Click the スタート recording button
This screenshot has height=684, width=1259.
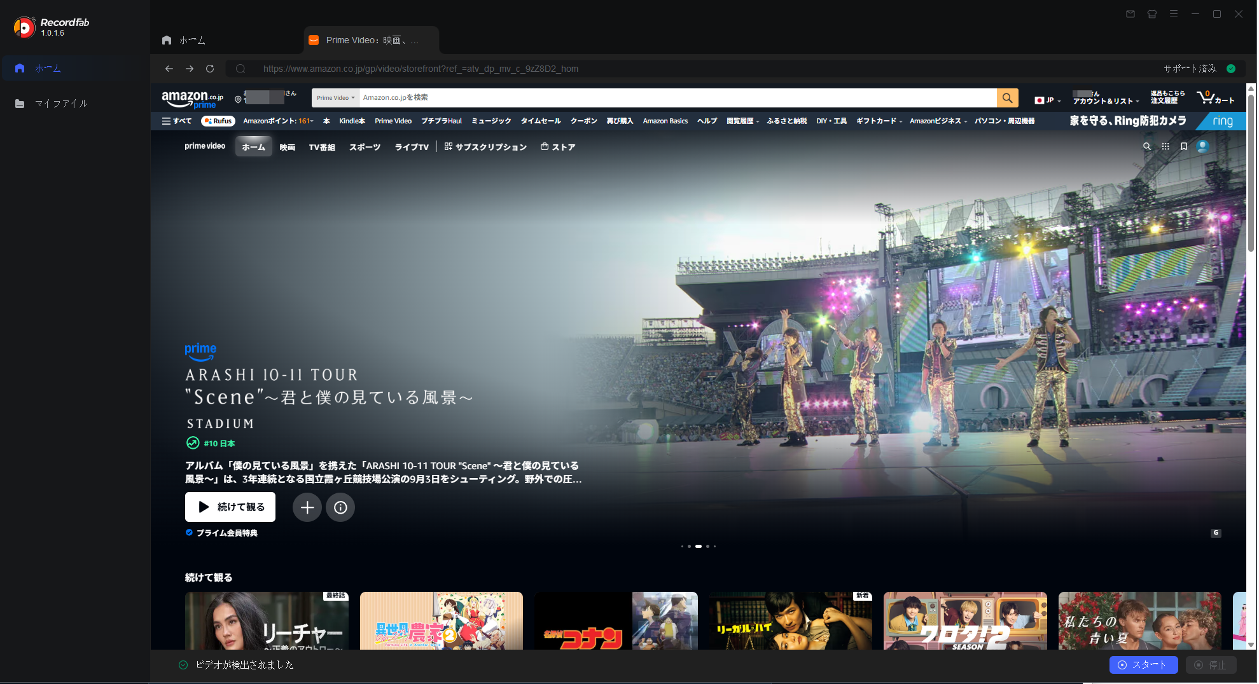pos(1143,665)
